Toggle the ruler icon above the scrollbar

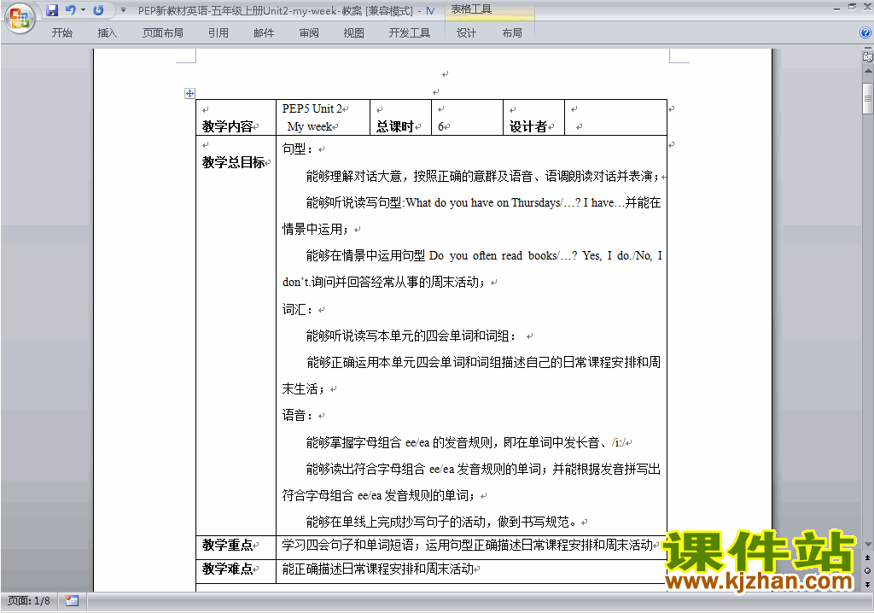pos(868,56)
